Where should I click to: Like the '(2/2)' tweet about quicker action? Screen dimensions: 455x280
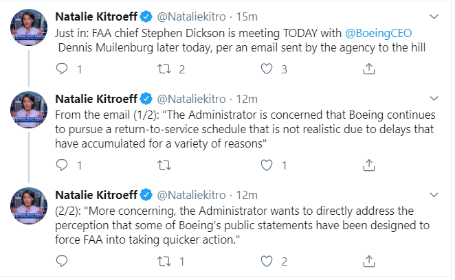coord(267,261)
